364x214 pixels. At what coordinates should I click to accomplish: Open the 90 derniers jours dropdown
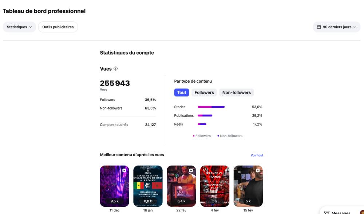[337, 27]
